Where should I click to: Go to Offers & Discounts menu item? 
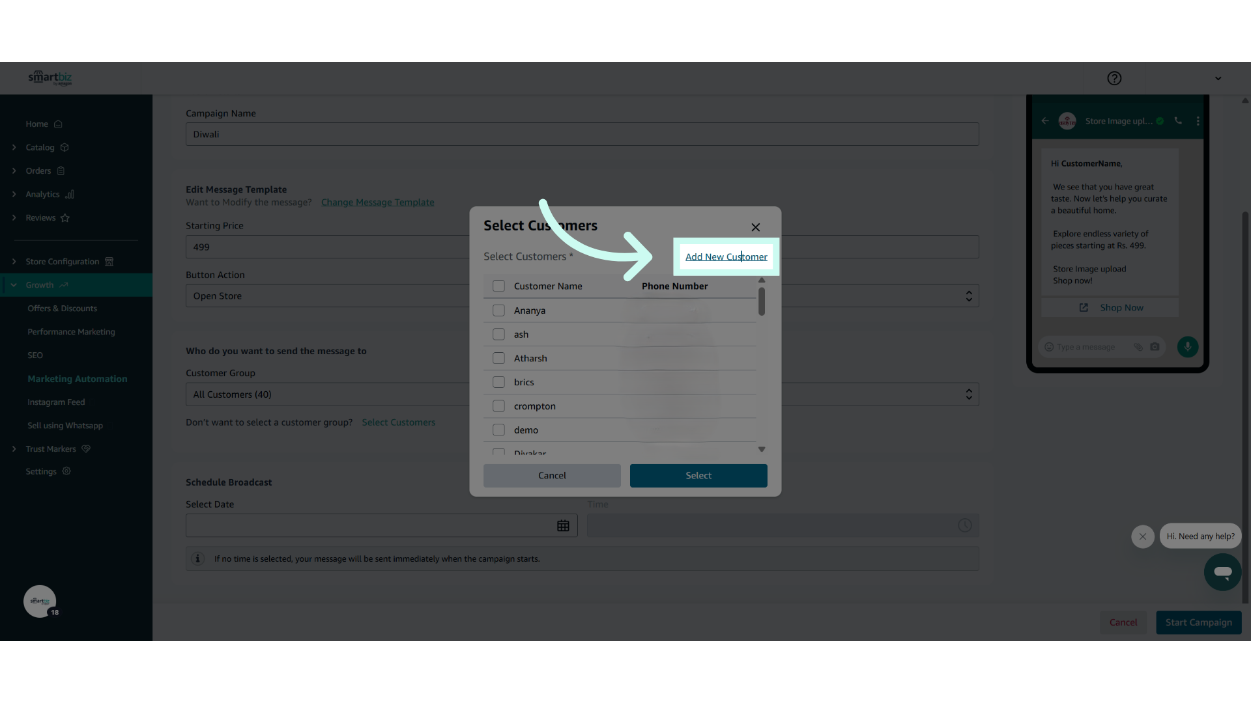pyautogui.click(x=62, y=309)
